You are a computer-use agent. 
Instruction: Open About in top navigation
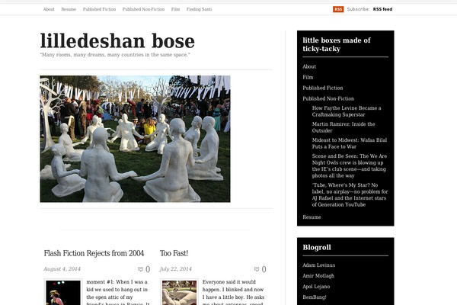click(x=49, y=9)
